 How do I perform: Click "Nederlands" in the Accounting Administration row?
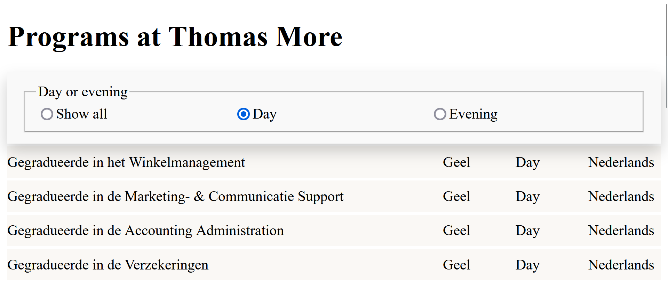[621, 231]
